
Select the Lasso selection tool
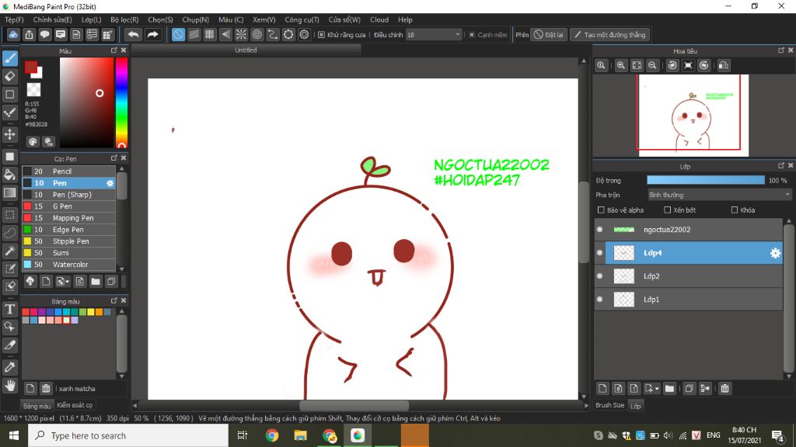coord(9,233)
